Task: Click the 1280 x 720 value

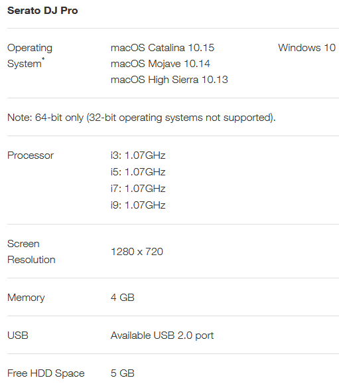Action: (137, 252)
